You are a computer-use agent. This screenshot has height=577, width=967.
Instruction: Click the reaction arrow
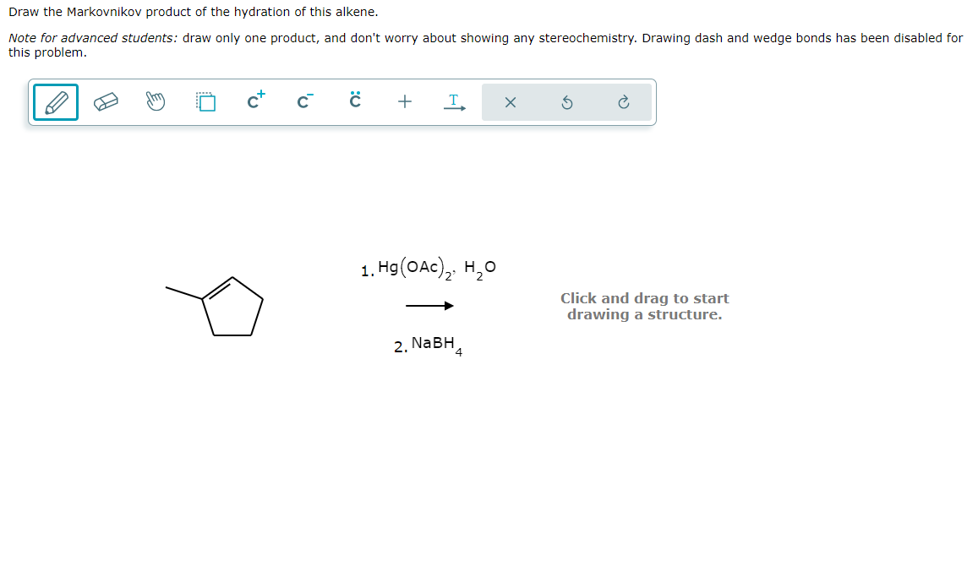pos(429,305)
